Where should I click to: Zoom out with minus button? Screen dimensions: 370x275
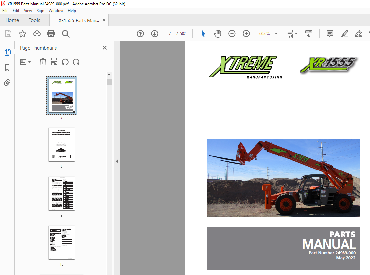tap(232, 34)
